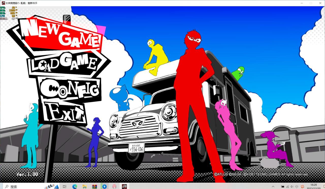The image size is (325, 189).
Task: Click the Chinese input mode tray indicator
Action: pyautogui.click(x=297, y=186)
